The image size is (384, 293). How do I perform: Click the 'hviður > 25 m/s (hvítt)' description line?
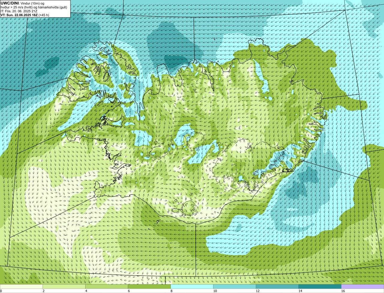pos(34,7)
